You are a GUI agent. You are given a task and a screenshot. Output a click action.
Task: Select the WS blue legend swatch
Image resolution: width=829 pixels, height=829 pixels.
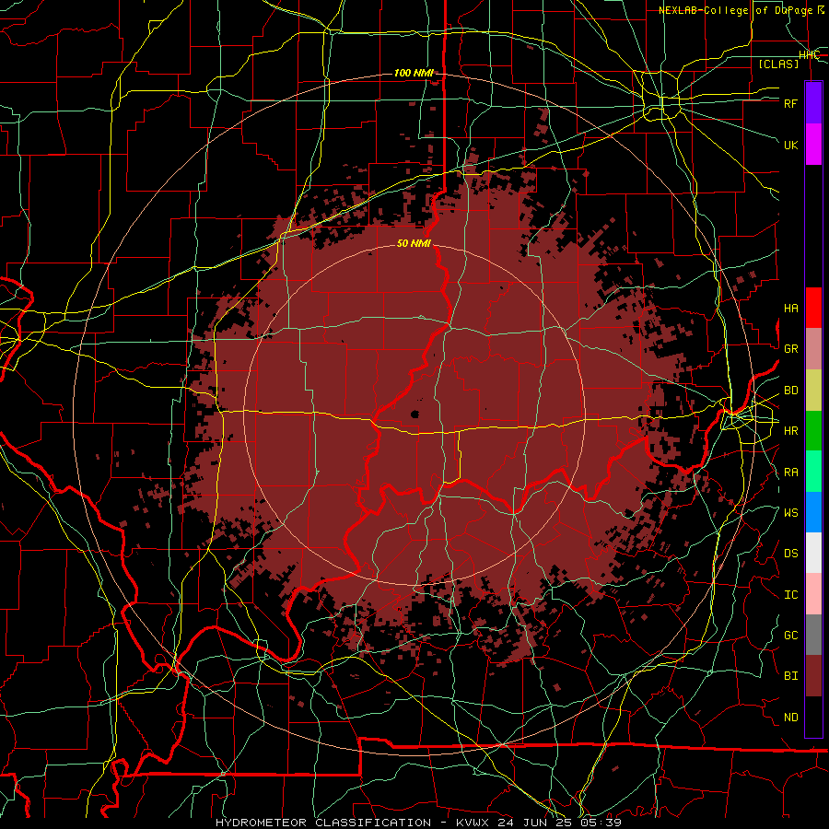click(x=813, y=512)
